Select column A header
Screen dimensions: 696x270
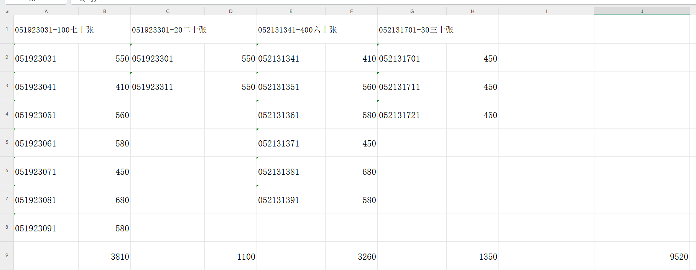tap(46, 11)
